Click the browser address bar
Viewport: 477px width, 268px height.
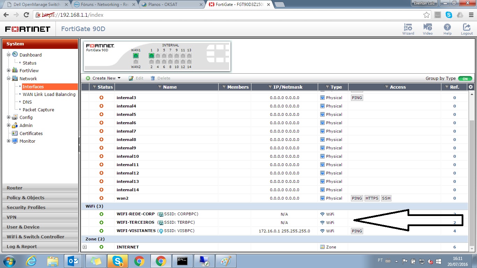(x=230, y=15)
